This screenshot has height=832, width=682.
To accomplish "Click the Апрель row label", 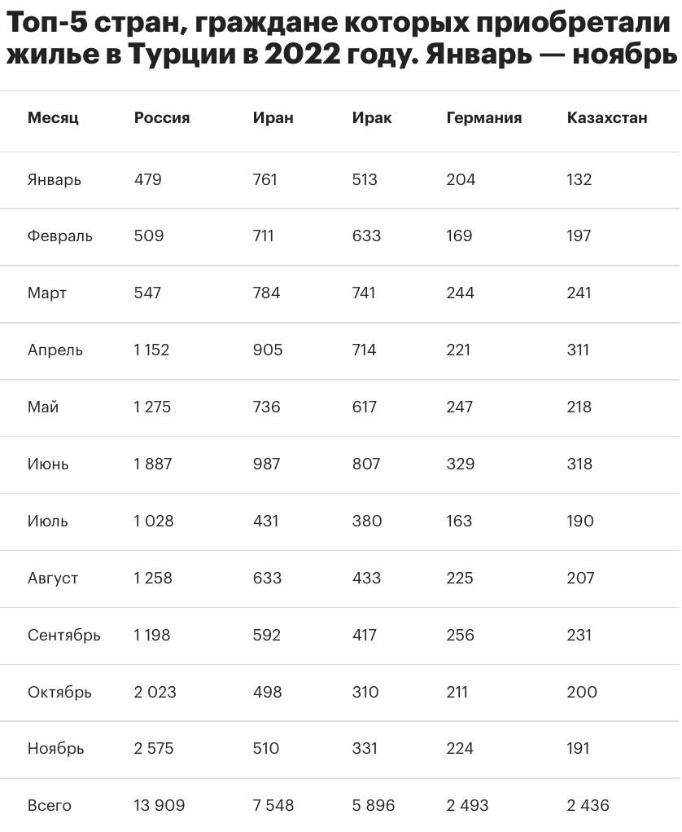I will pos(55,350).
